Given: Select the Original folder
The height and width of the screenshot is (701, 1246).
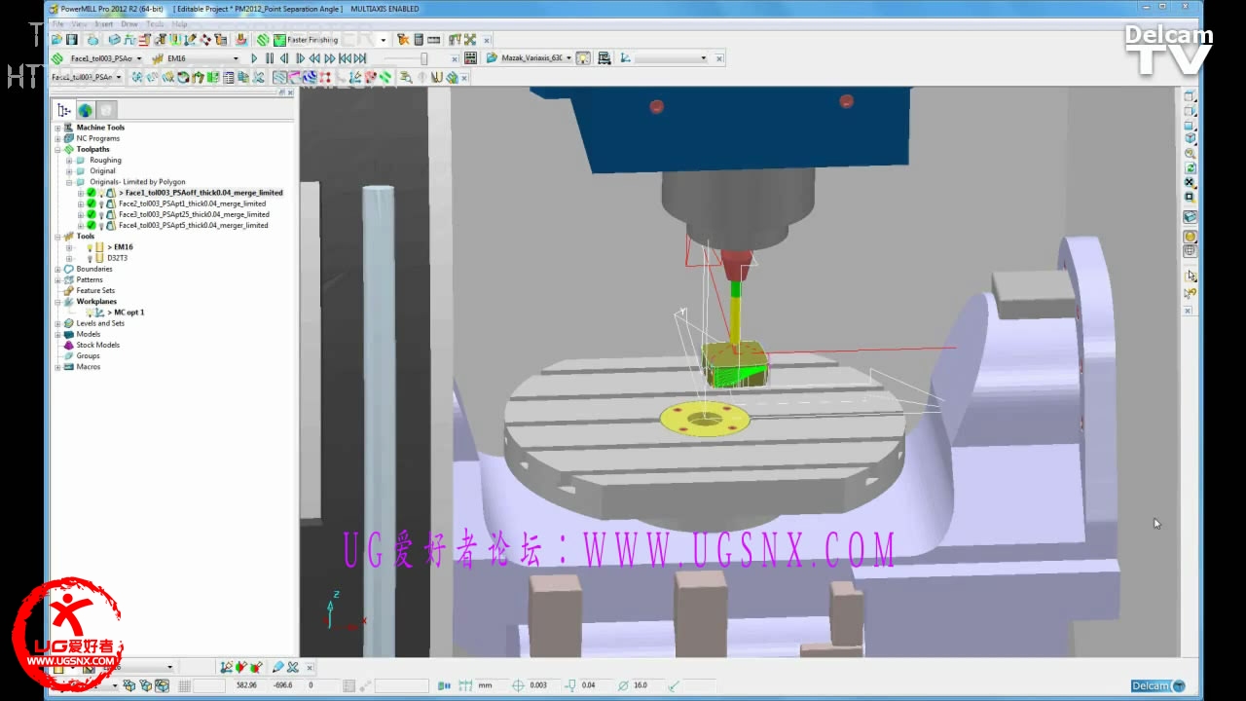Looking at the screenshot, I should click(103, 171).
